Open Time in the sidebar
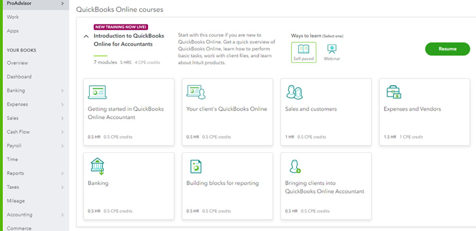This screenshot has width=476, height=231. click(13, 159)
